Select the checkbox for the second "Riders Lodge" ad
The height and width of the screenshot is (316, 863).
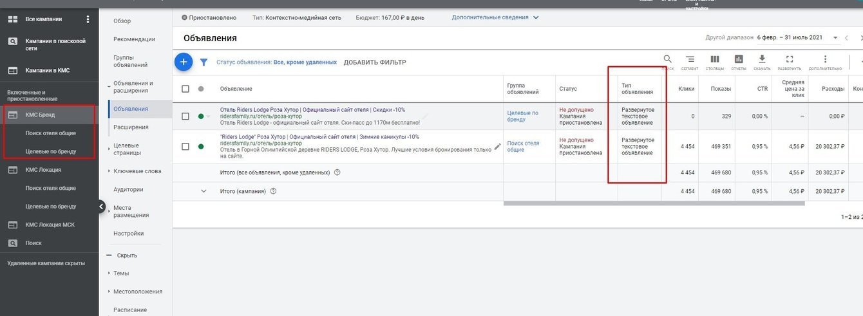pos(185,147)
